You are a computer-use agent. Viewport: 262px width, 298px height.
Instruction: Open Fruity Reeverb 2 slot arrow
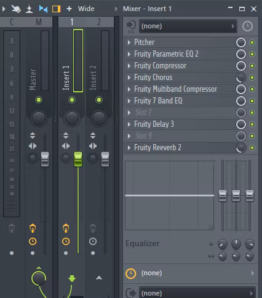click(129, 148)
